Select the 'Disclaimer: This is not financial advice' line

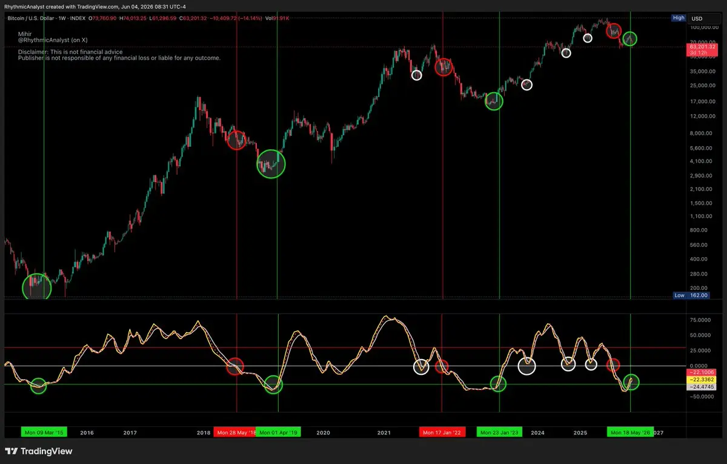[70, 52]
